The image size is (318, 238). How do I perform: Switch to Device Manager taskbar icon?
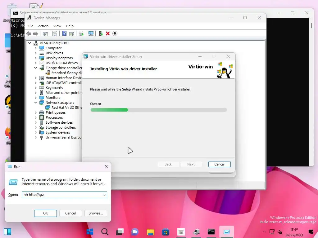coord(196,232)
